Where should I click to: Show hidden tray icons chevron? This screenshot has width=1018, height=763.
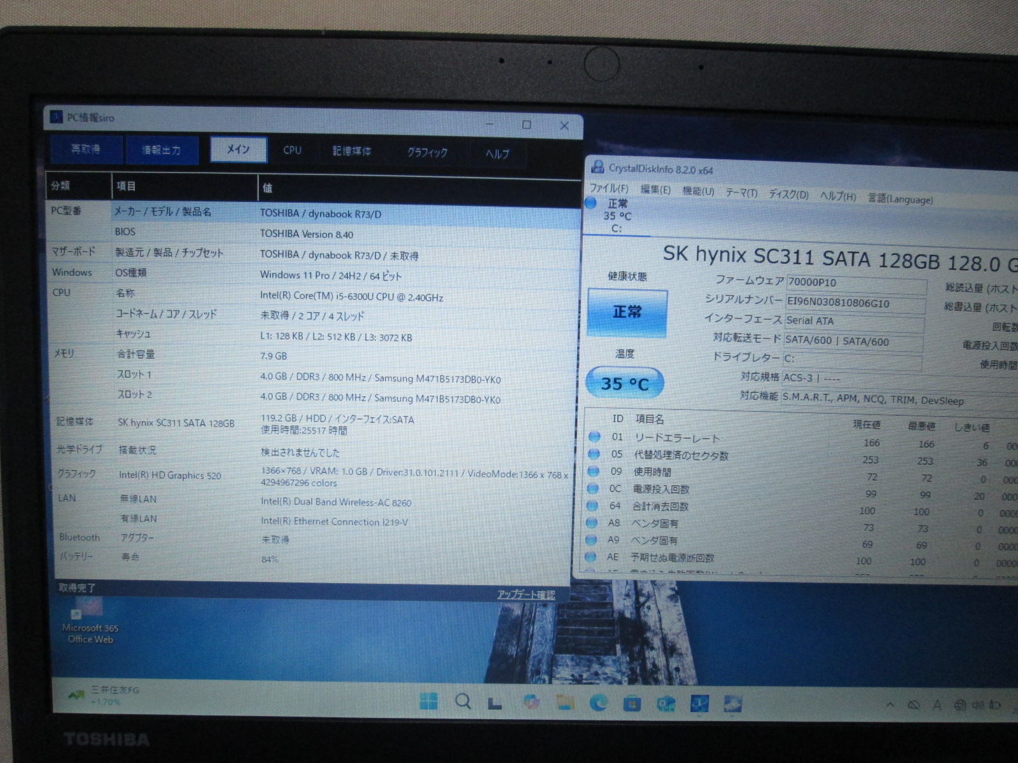(890, 705)
